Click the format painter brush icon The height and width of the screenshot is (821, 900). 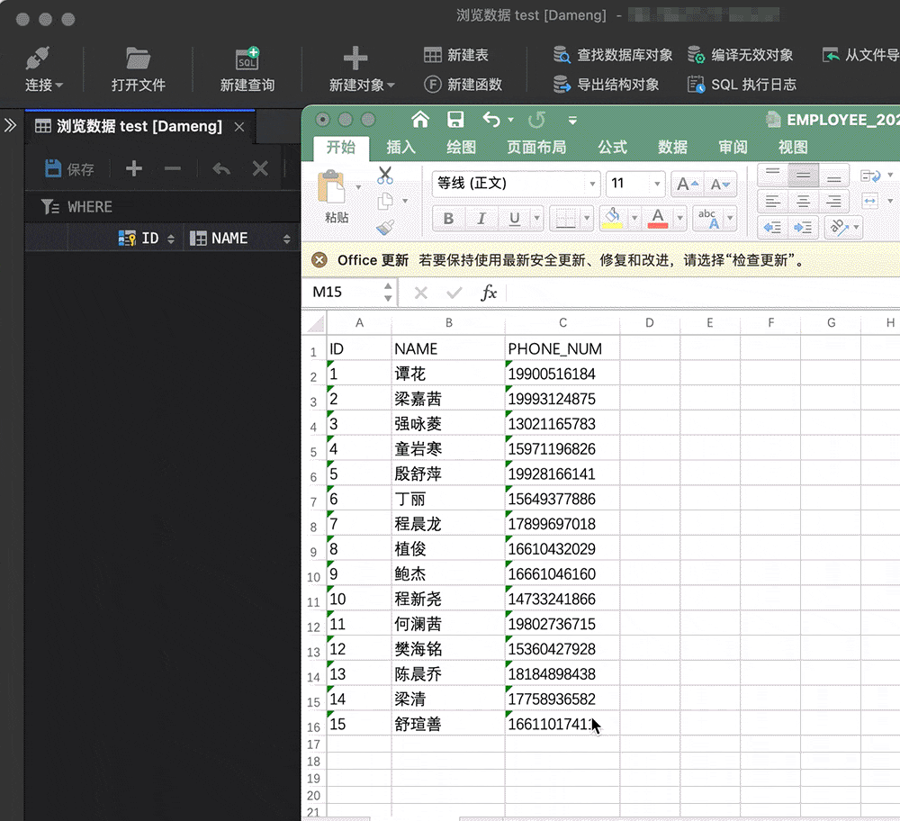(x=385, y=228)
